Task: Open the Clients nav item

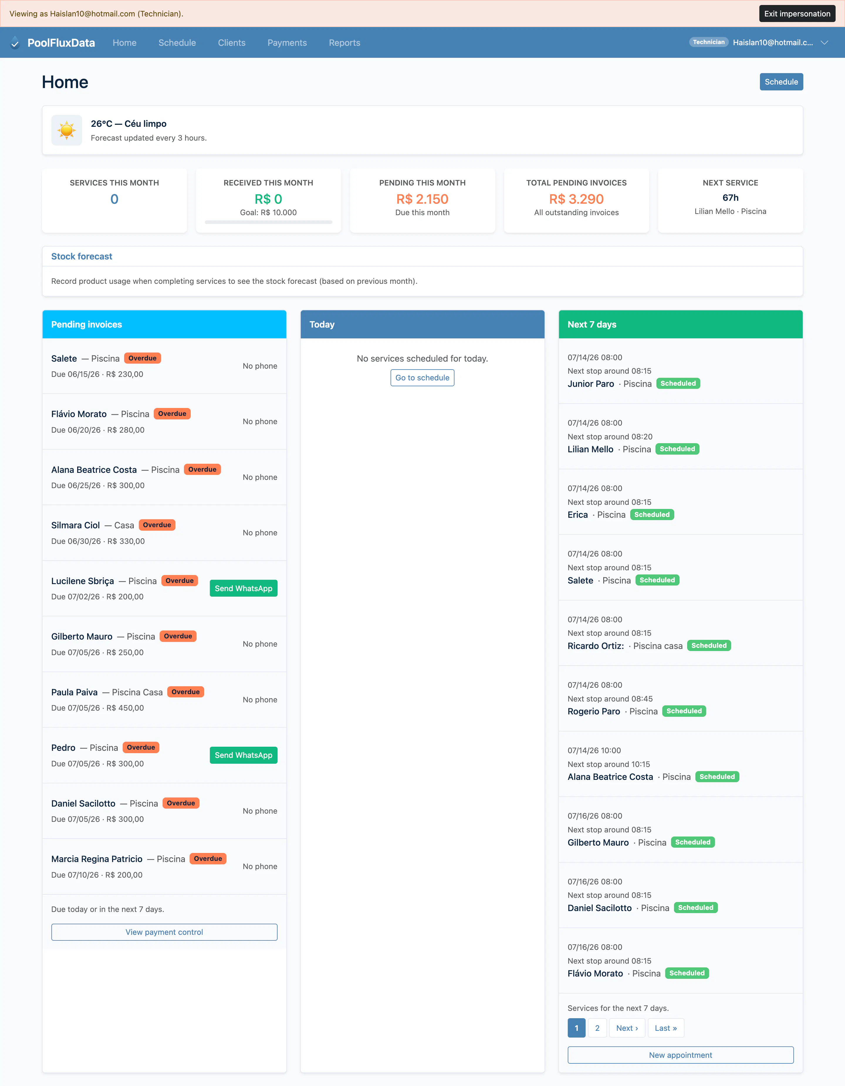Action: tap(231, 43)
